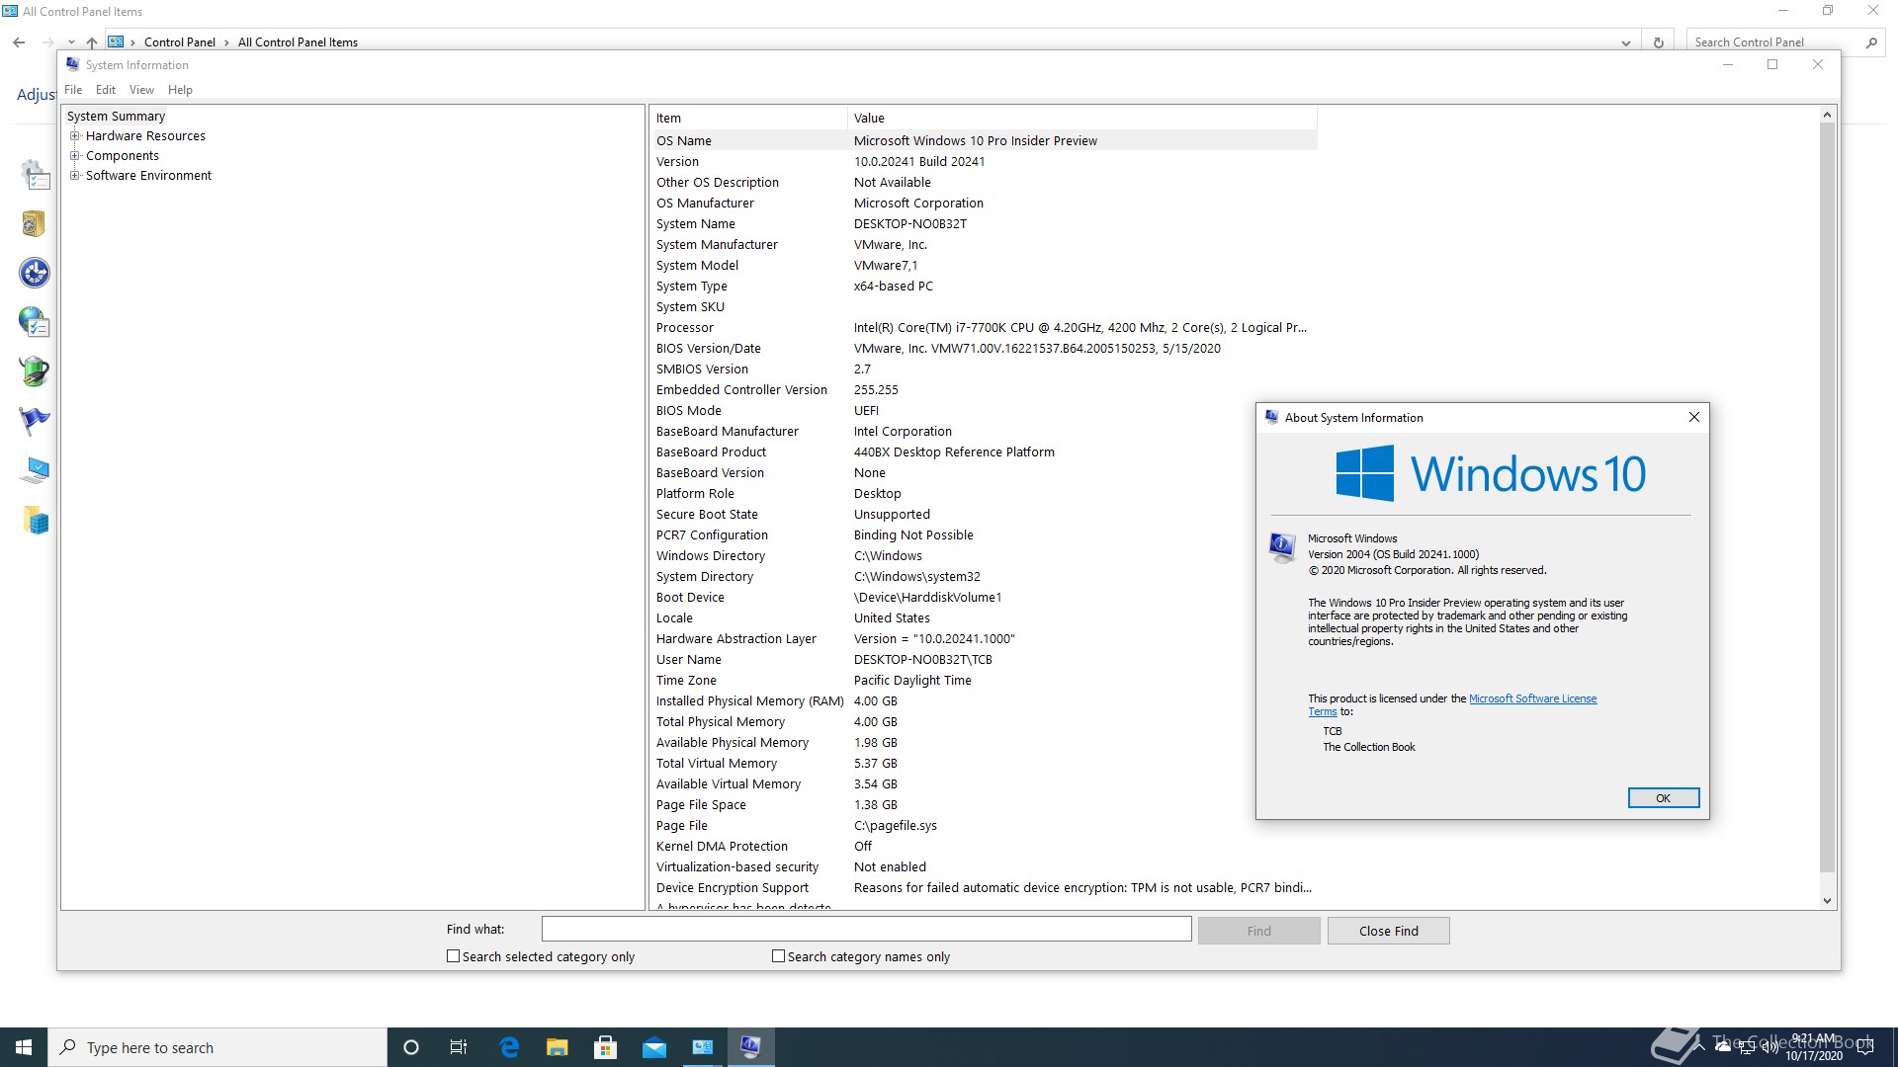Go back in Control Panel navigation
Viewport: 1898px width, 1067px height.
(19, 42)
